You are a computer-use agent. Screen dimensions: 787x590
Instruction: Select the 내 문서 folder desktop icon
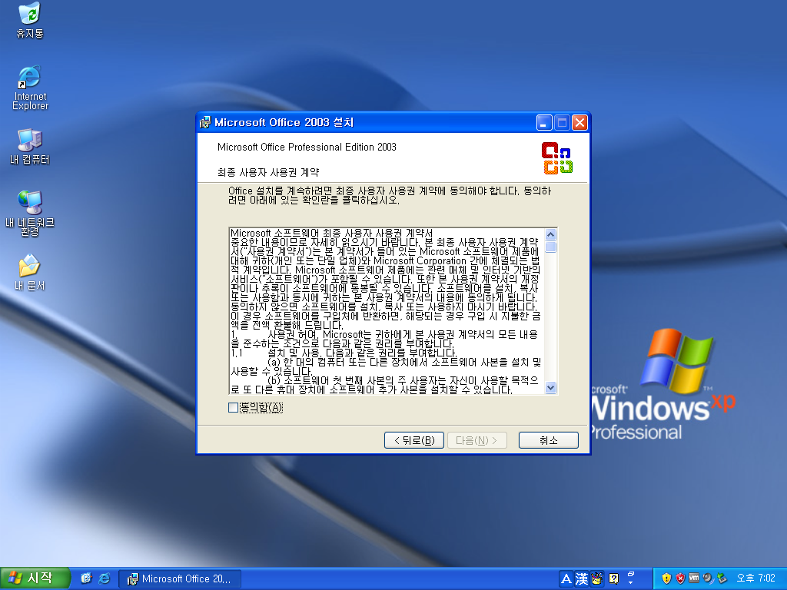click(30, 273)
